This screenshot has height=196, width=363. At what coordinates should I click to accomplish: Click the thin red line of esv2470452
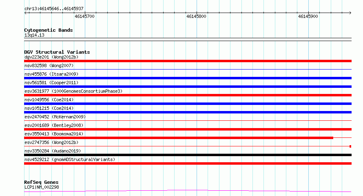pos(188,120)
